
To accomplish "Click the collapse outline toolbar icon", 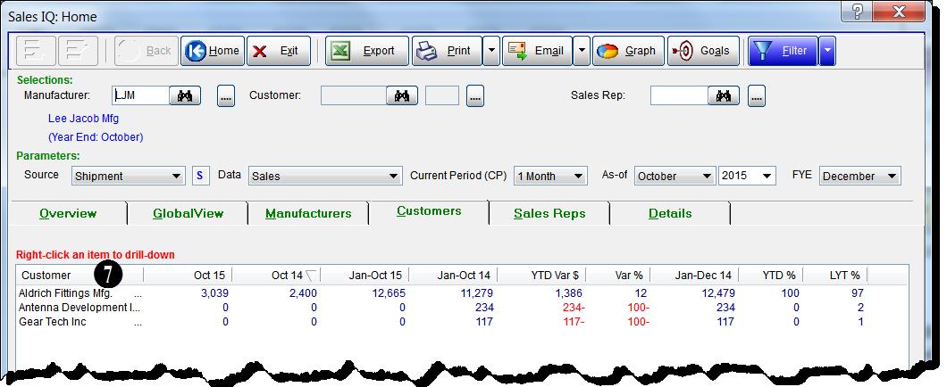I will (37, 51).
